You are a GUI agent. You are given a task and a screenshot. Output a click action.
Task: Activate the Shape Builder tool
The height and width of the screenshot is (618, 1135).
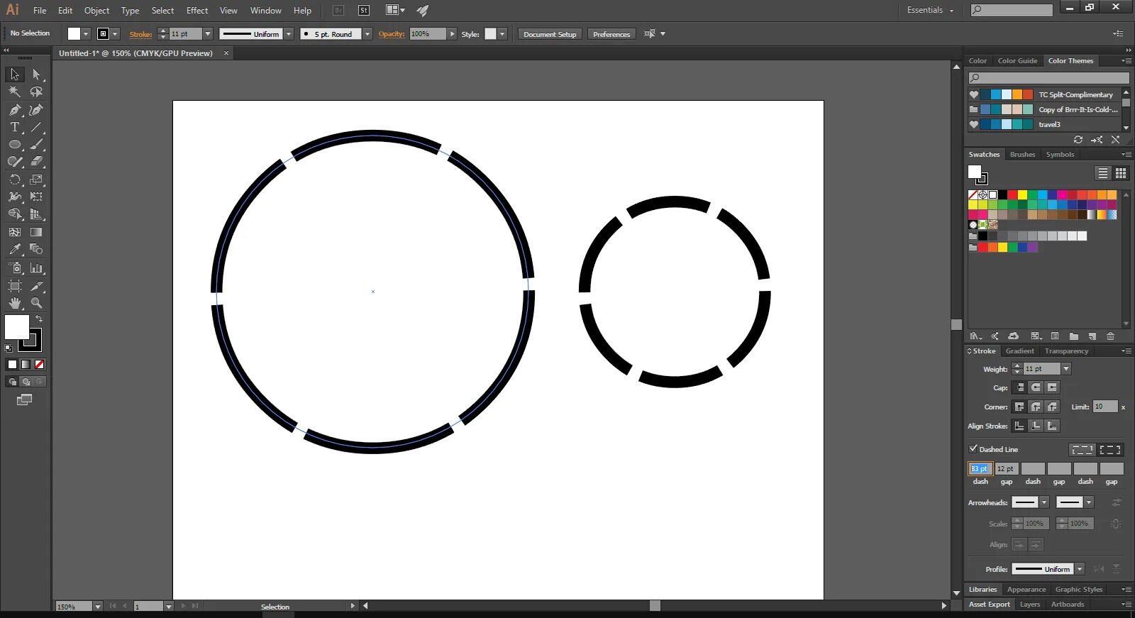[15, 214]
